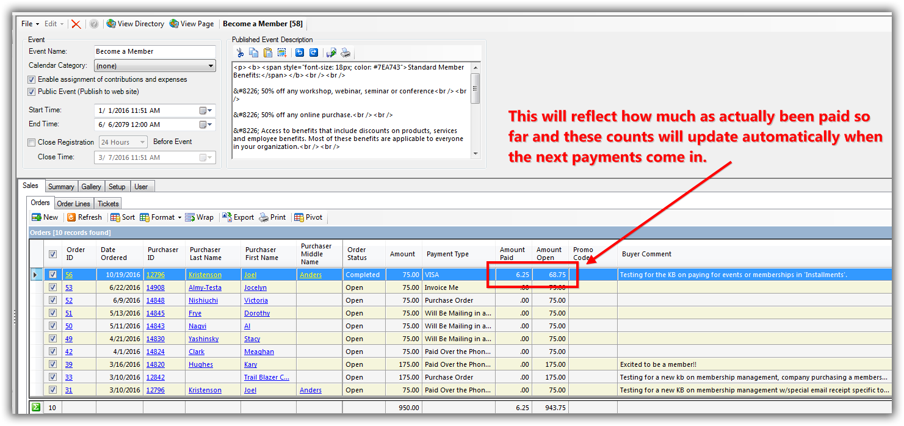This screenshot has width=904, height=426.
Task: Click the undo arrow icon
Action: [x=300, y=52]
